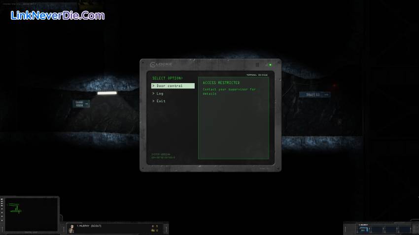Click the LinkNeverDie.Com watermark logo
The width and height of the screenshot is (419, 235).
[57, 15]
